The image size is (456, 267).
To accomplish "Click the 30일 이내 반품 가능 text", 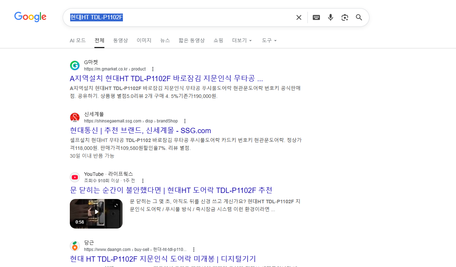I will [x=92, y=156].
